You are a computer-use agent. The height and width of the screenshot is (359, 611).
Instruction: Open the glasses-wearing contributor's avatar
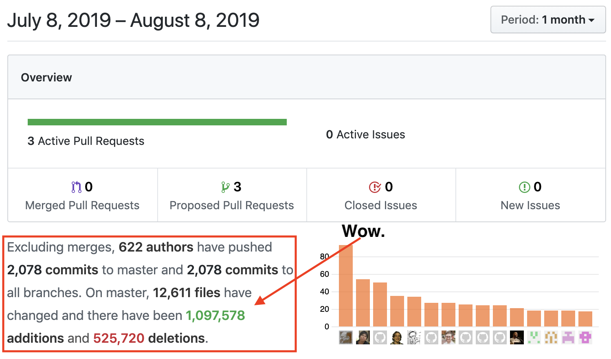pos(448,337)
